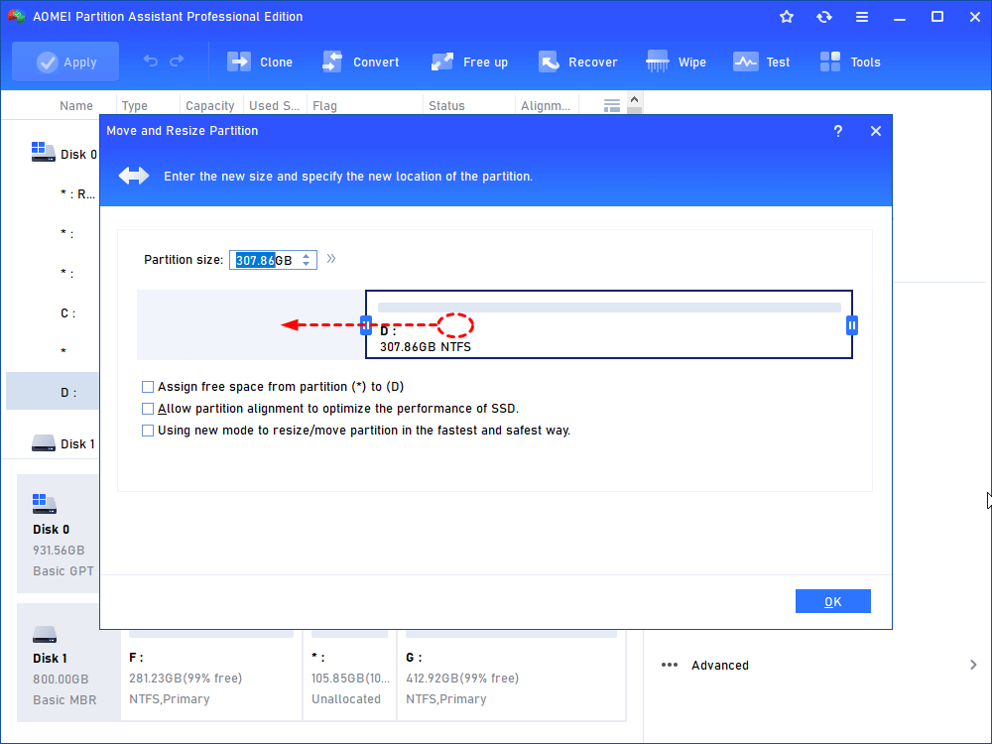Click right resize handle of D partition
This screenshot has height=744, width=992.
pyautogui.click(x=851, y=325)
